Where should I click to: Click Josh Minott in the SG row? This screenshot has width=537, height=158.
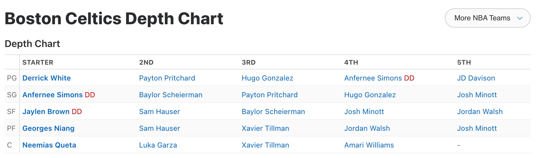click(x=477, y=95)
